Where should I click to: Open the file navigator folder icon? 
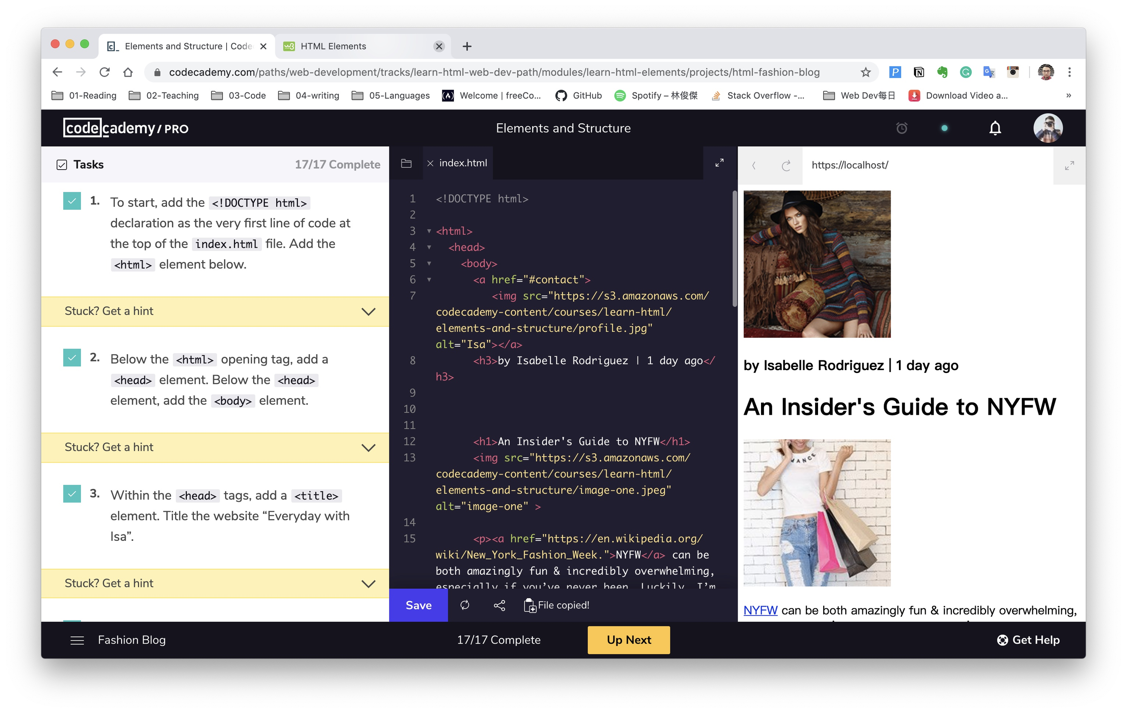pos(406,163)
